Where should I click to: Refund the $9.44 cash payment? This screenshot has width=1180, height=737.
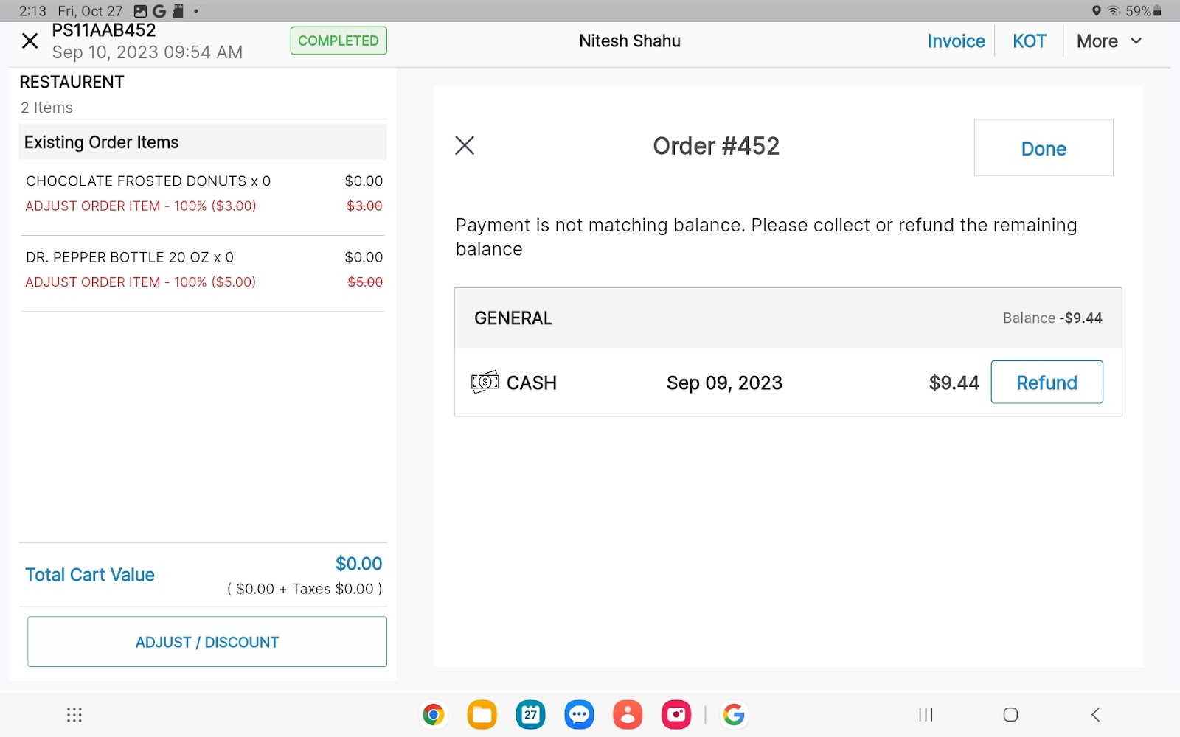pos(1047,383)
